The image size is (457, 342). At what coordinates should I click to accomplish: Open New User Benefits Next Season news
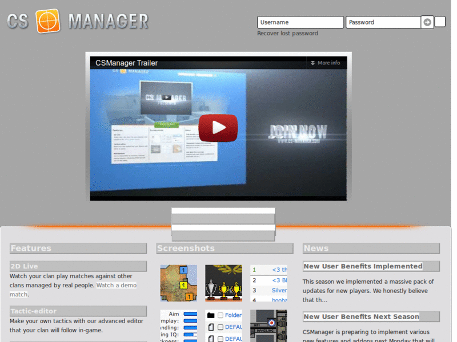pyautogui.click(x=362, y=316)
